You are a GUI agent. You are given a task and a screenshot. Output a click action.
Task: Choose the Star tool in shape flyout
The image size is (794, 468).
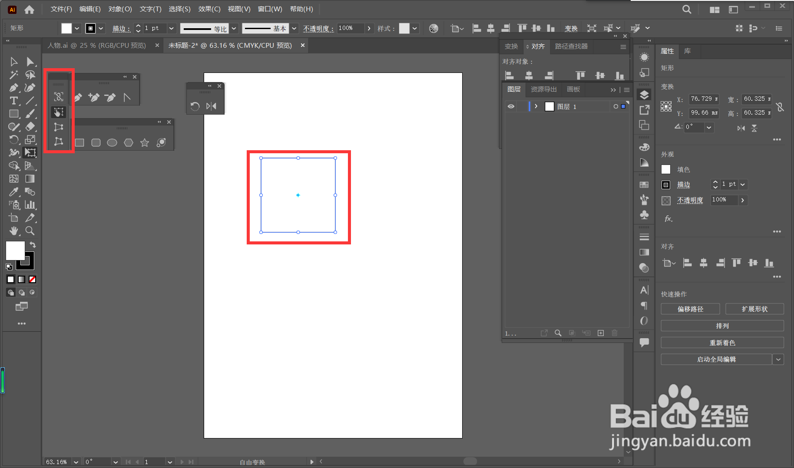click(x=145, y=143)
